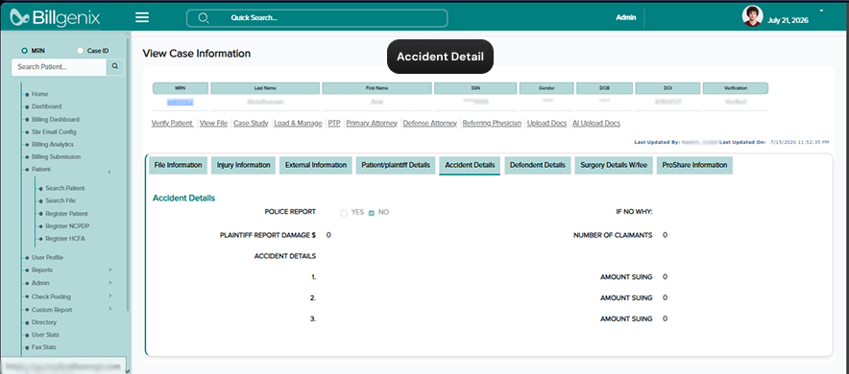Expand the Custom Report chevron
The image size is (849, 374).
[109, 309]
